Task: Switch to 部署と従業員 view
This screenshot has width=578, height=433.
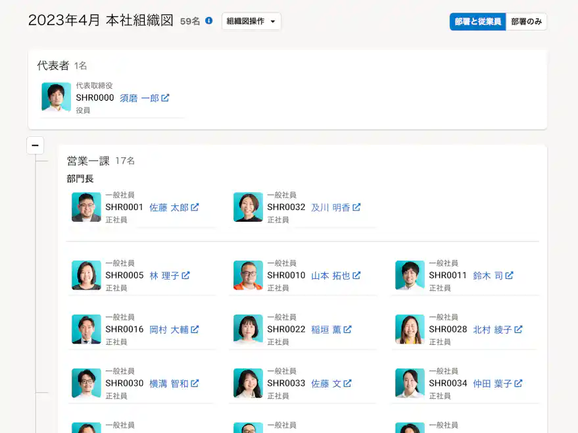Action: coord(478,22)
